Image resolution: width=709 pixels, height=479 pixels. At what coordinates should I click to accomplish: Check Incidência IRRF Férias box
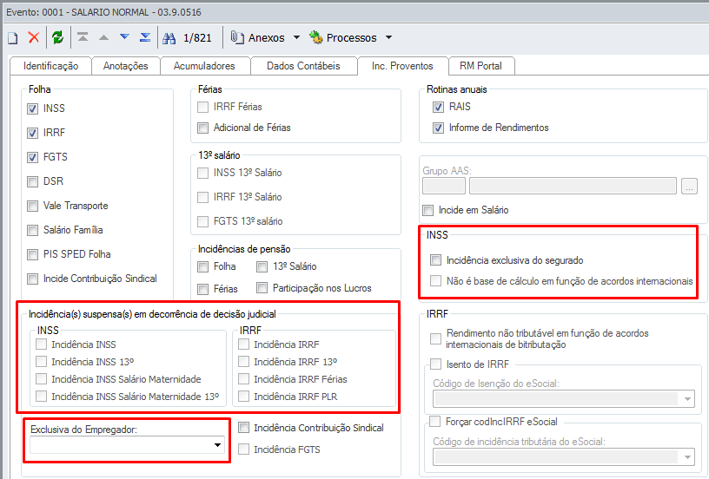click(x=243, y=379)
